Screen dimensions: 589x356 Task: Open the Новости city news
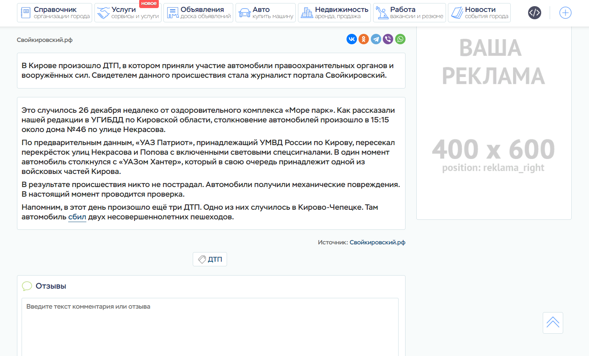pos(479,13)
